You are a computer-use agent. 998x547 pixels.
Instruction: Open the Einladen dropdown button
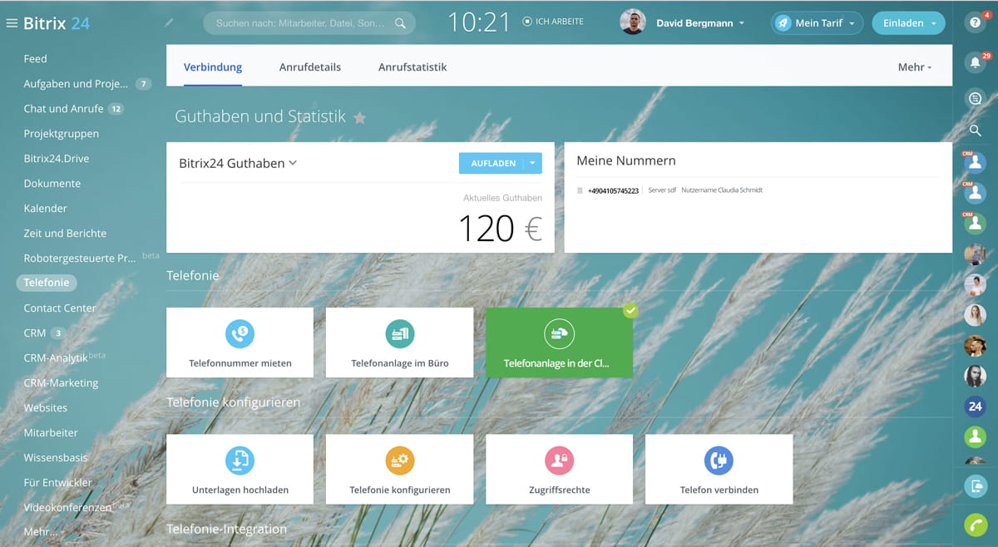pos(909,23)
